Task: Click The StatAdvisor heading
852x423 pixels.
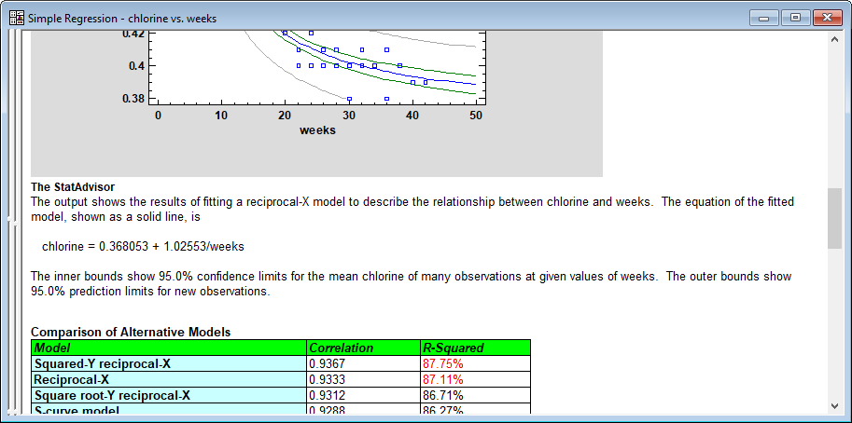Action: (73, 187)
